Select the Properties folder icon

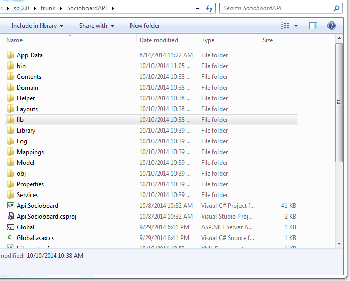click(x=10, y=184)
